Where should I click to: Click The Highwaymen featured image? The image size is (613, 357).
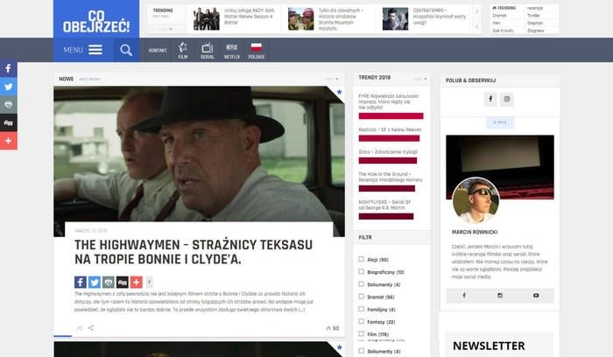[x=199, y=161]
